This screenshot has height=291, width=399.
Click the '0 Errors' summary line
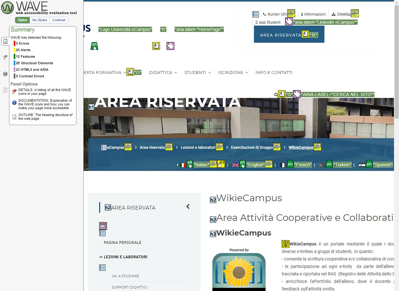tap(21, 43)
